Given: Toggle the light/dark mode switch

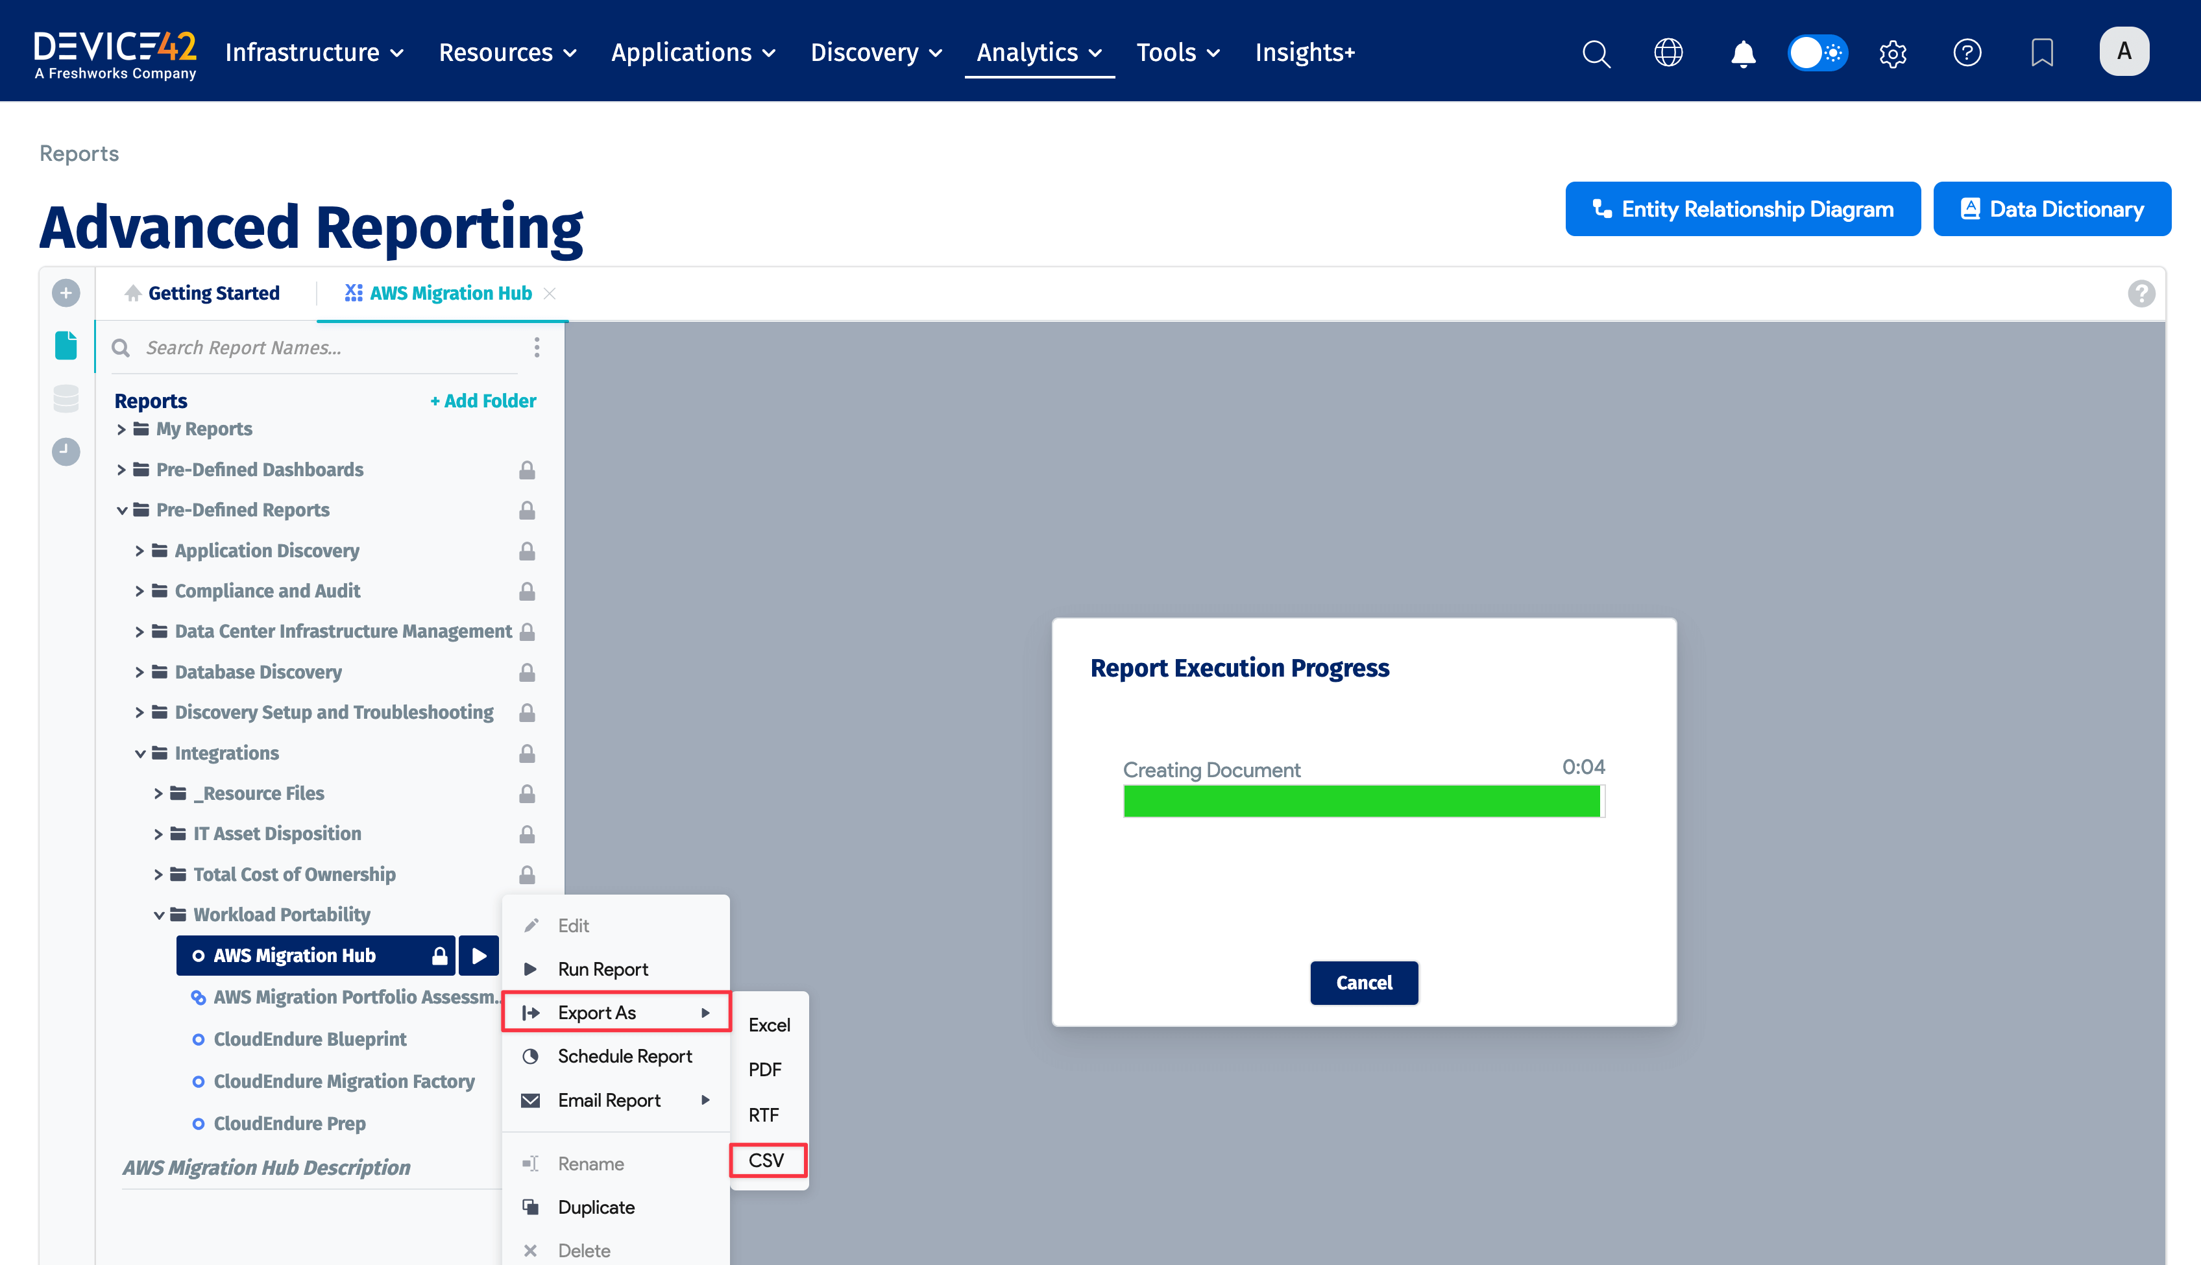Looking at the screenshot, I should point(1817,53).
